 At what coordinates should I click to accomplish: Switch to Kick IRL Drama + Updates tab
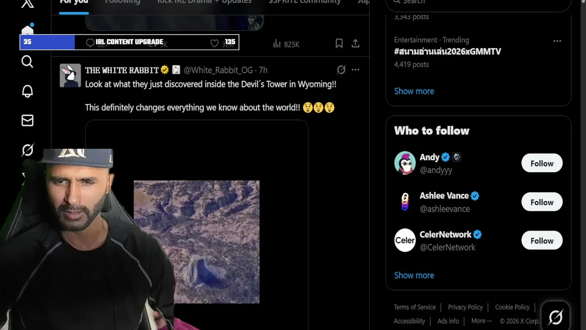[x=205, y=2]
